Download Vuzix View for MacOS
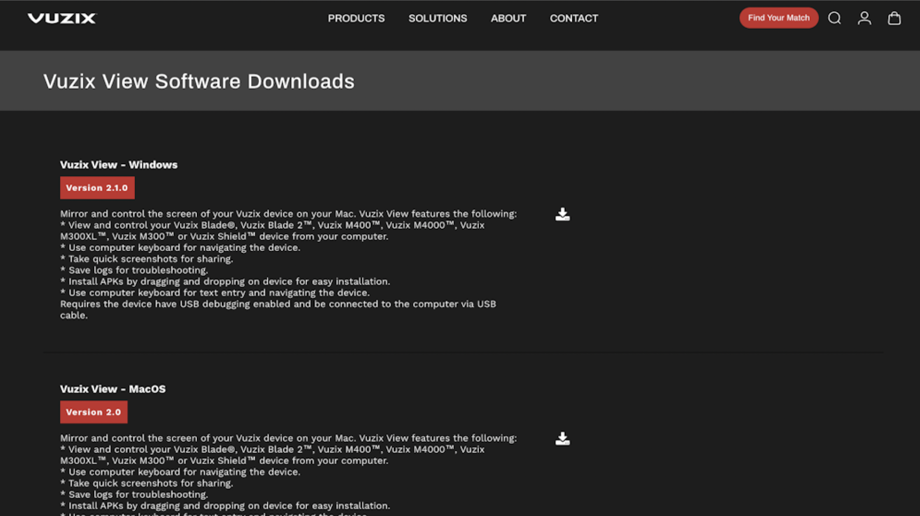 click(x=563, y=438)
